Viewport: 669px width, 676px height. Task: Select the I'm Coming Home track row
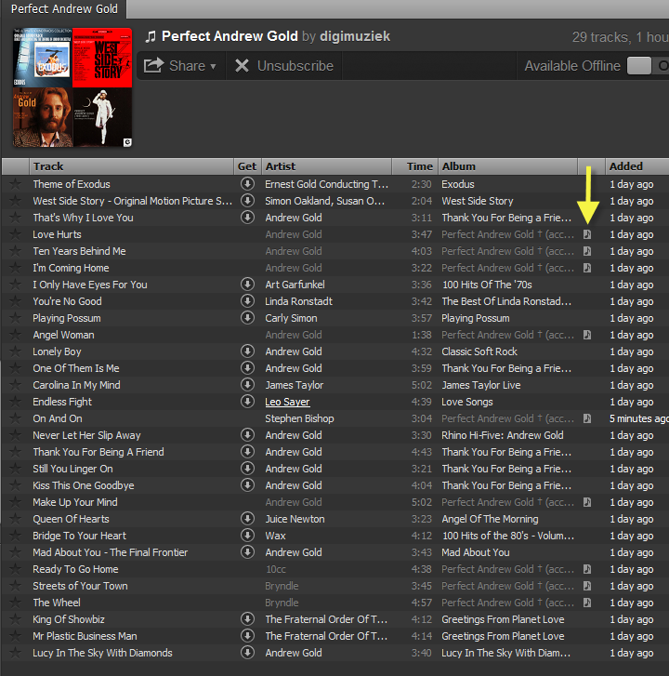[x=334, y=268]
